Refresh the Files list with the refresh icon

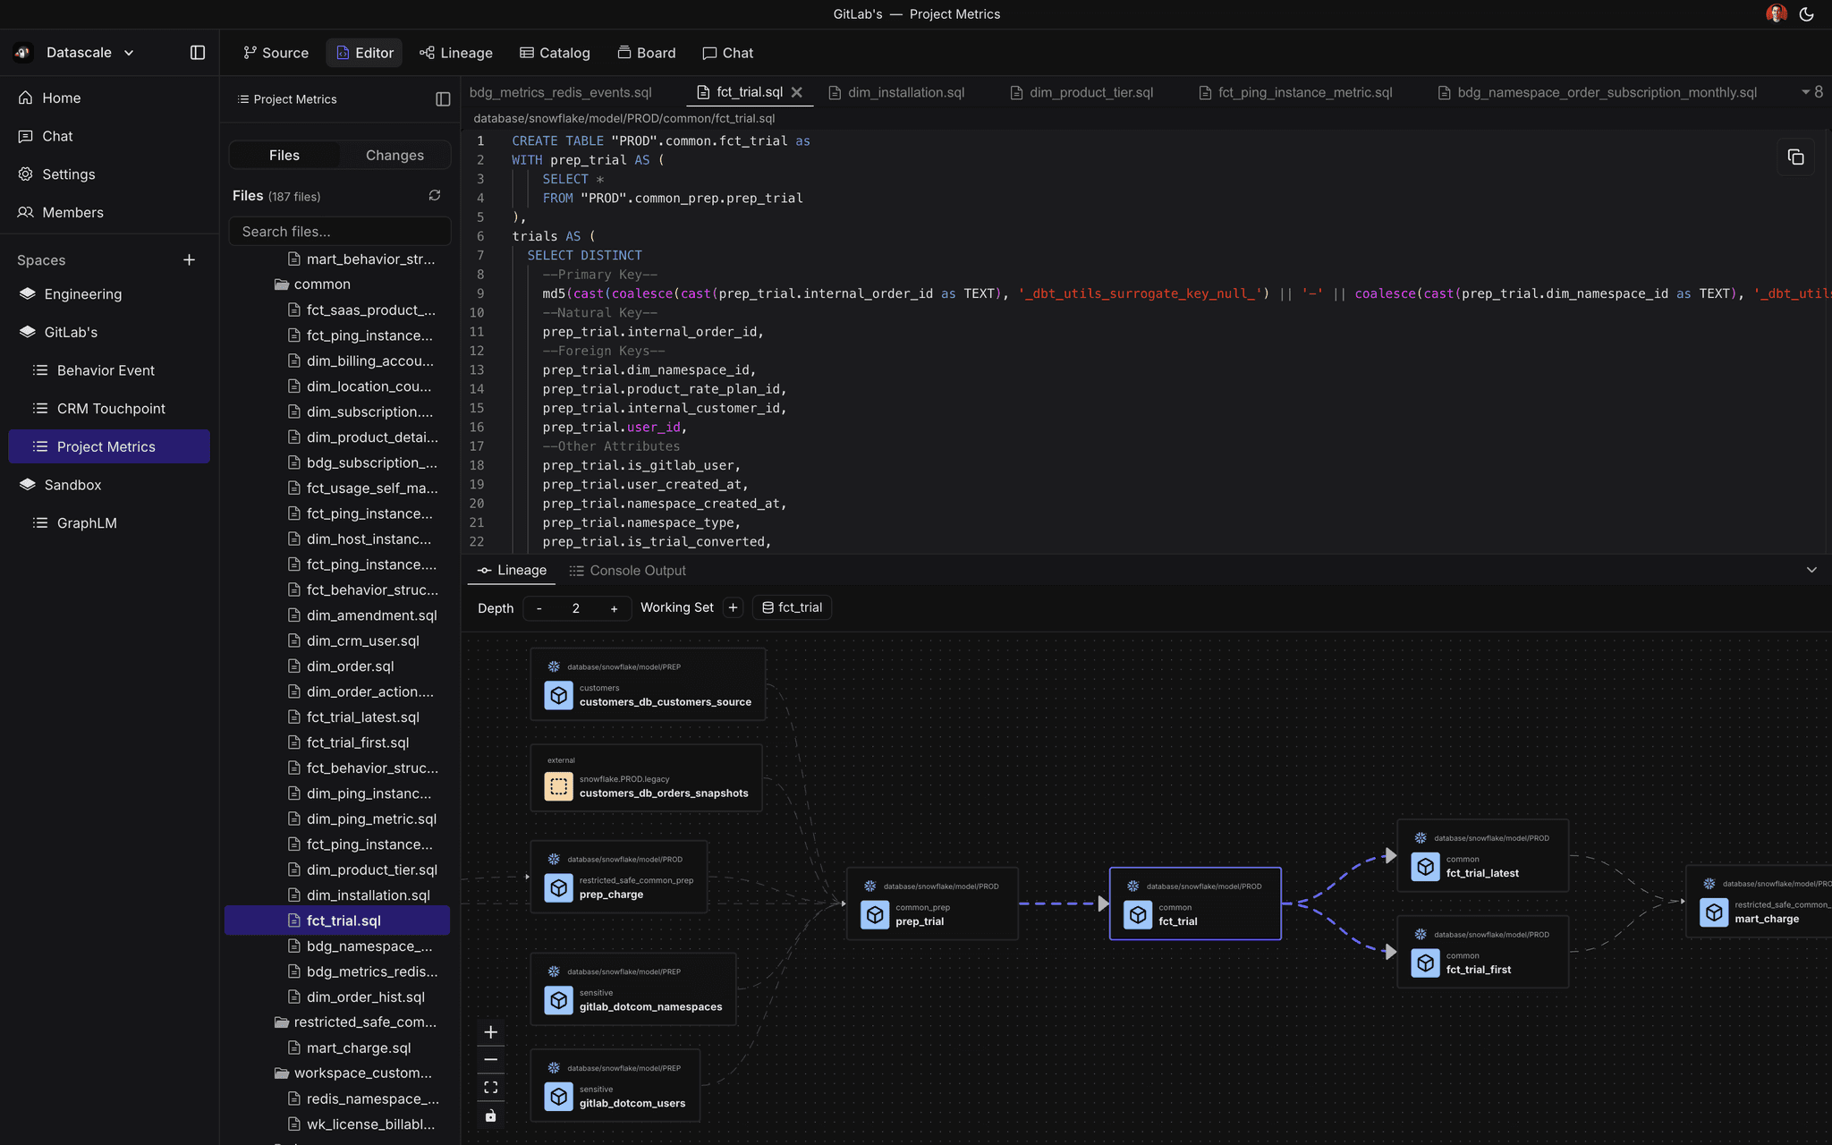(x=435, y=195)
